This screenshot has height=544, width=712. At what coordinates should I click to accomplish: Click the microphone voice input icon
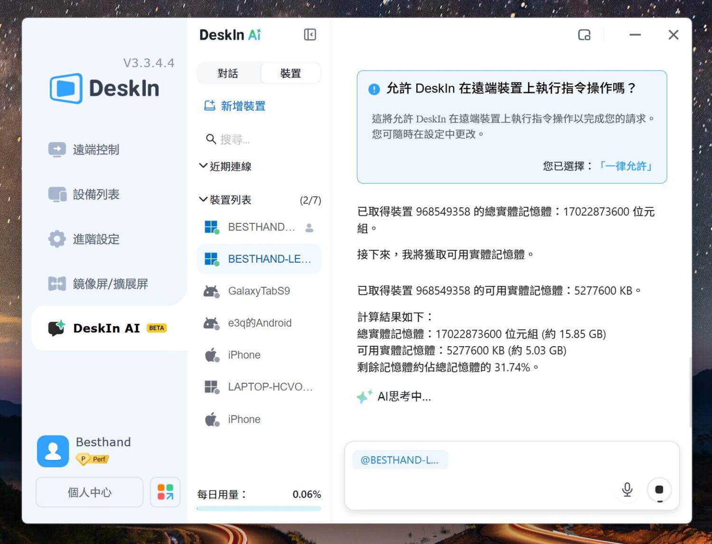(627, 489)
